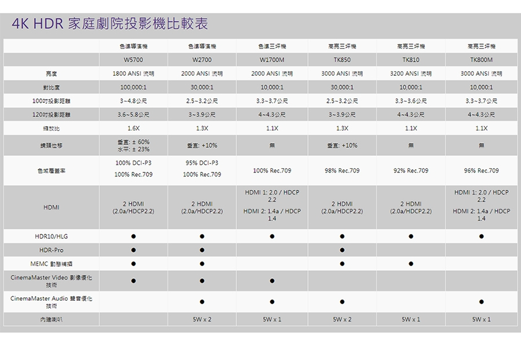Click the CinemaMaster Video dot under W1700M
Viewport: 521px width, 339px height.
pyautogui.click(x=272, y=281)
